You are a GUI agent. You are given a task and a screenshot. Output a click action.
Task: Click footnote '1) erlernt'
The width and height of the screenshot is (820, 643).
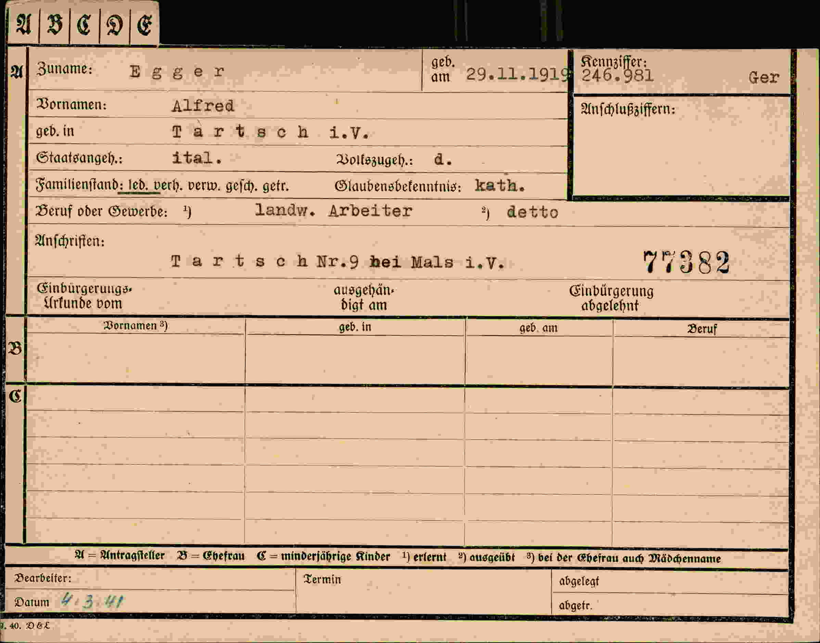424,557
